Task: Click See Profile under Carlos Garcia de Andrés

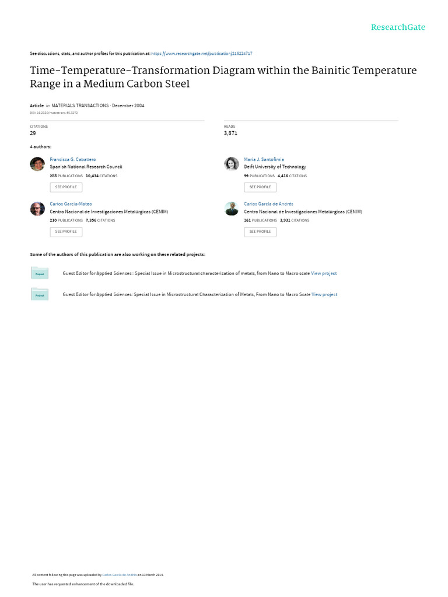Action: click(260, 231)
